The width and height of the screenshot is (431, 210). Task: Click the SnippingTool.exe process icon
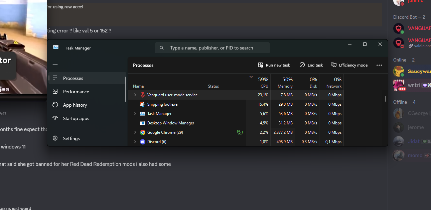click(x=143, y=104)
